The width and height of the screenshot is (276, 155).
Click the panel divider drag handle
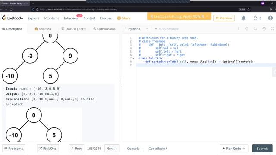pyautogui.click(x=121, y=81)
